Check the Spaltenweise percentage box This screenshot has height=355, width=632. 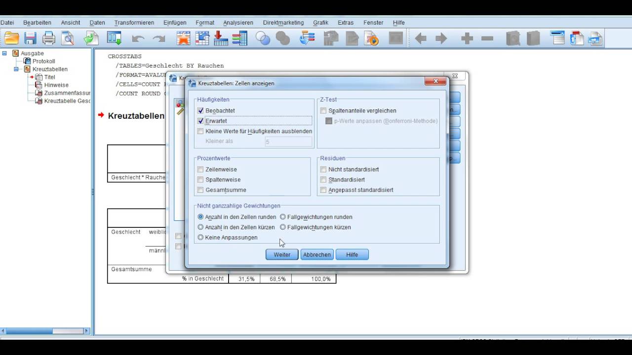(x=200, y=180)
